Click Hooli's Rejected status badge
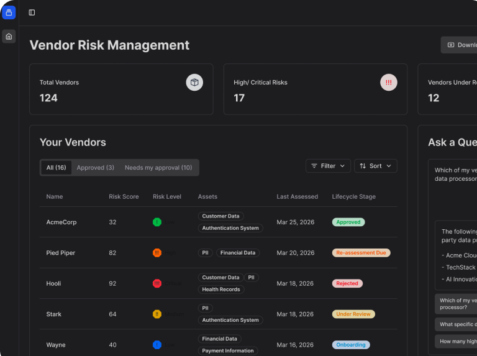 (x=347, y=283)
